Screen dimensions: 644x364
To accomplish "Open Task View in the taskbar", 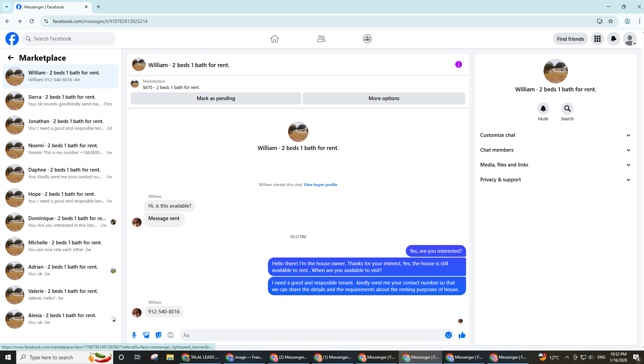I will tap(137, 357).
